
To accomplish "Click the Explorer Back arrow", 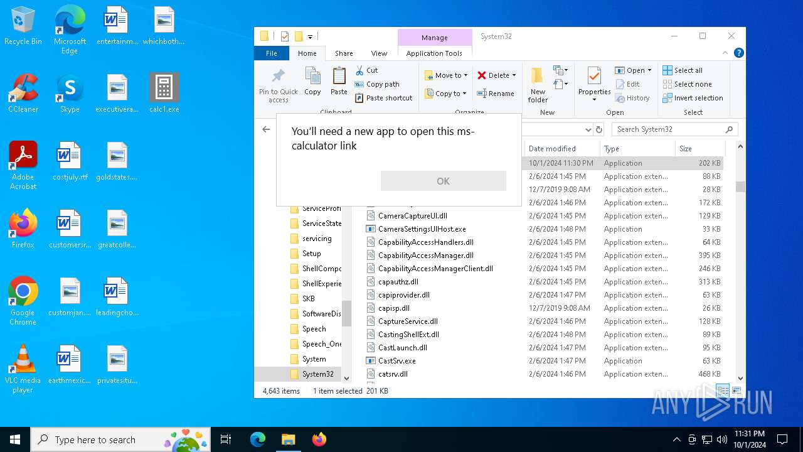I will point(266,129).
